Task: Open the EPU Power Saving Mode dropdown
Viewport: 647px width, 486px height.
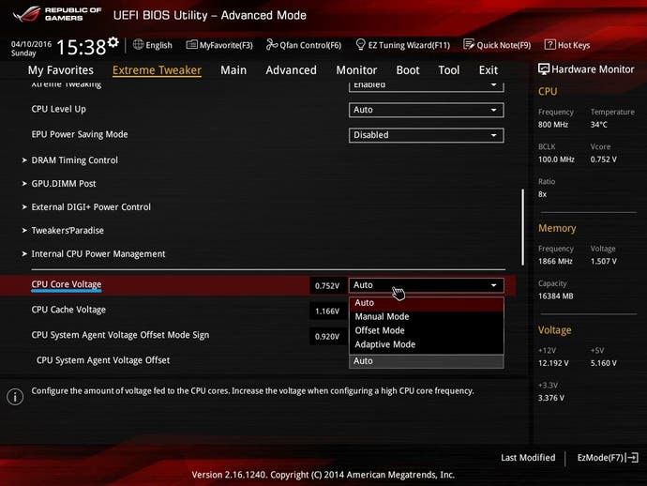Action: (426, 135)
